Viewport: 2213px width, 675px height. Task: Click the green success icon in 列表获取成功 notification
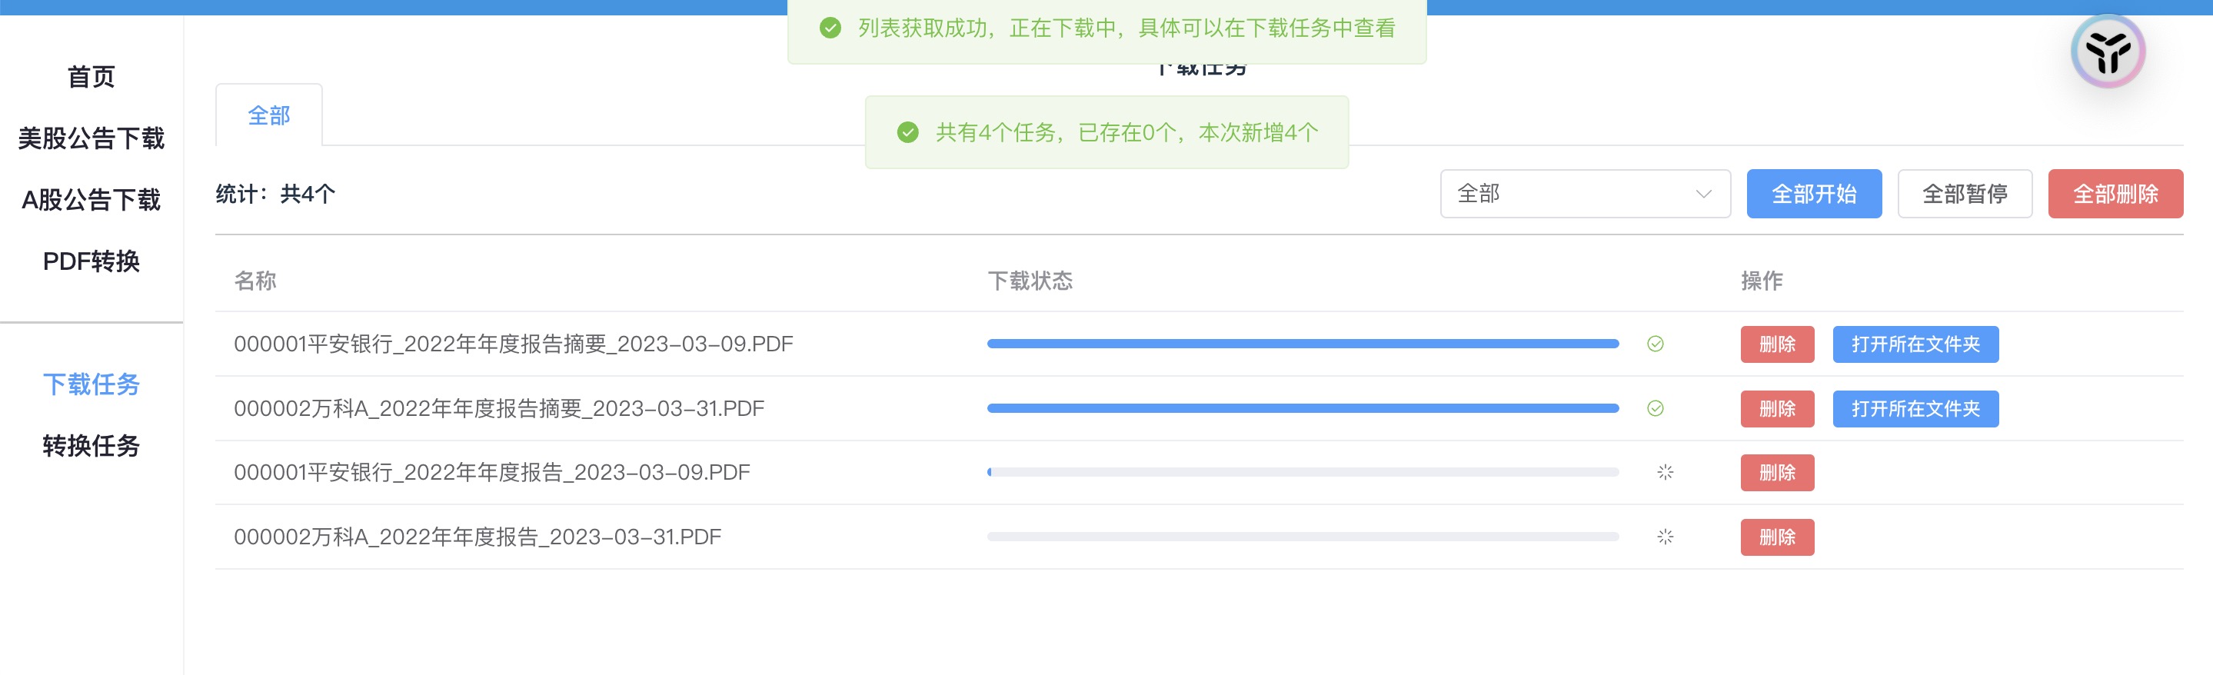point(830,28)
